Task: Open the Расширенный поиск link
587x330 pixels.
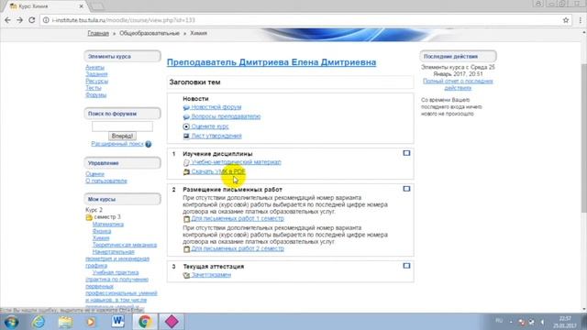Action: point(117,144)
